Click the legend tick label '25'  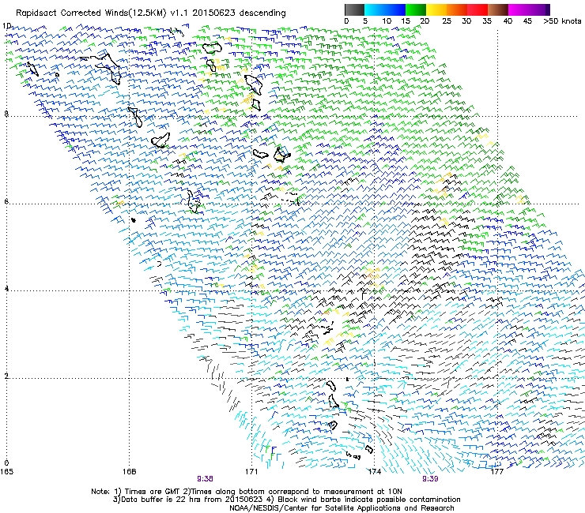(x=447, y=21)
